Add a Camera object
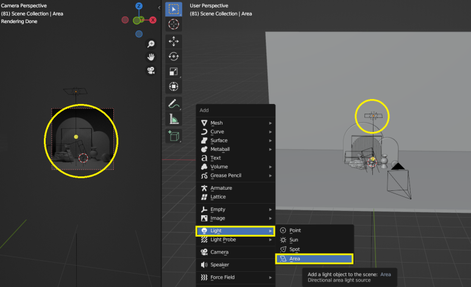471x287 pixels. 236,252
